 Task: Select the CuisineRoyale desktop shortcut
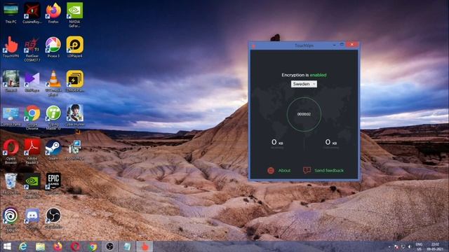pos(32,13)
